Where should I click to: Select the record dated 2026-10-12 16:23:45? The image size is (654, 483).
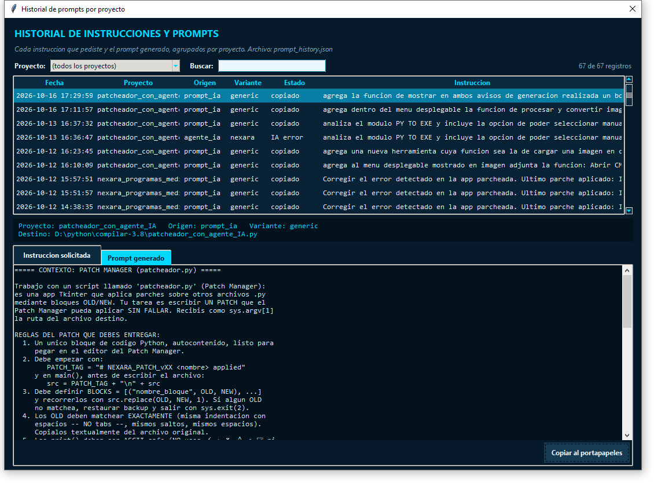[319, 151]
